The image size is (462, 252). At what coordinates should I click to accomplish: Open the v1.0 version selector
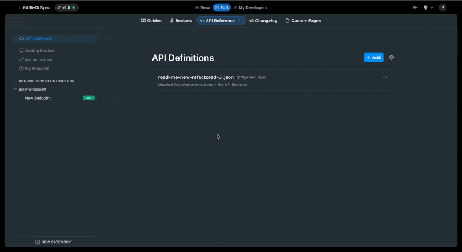pyautogui.click(x=66, y=7)
